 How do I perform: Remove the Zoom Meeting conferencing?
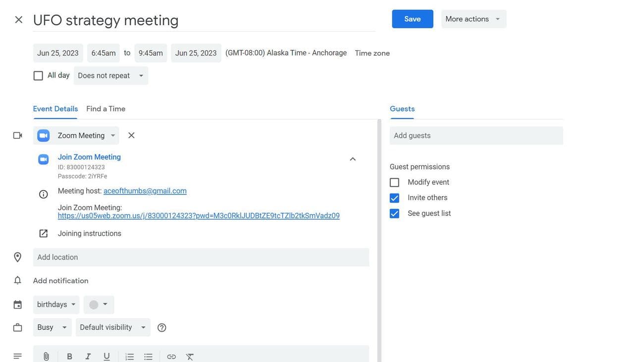(131, 135)
